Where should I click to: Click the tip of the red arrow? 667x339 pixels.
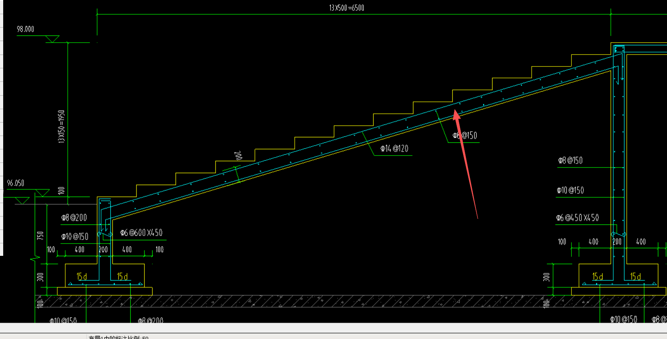pyautogui.click(x=455, y=112)
